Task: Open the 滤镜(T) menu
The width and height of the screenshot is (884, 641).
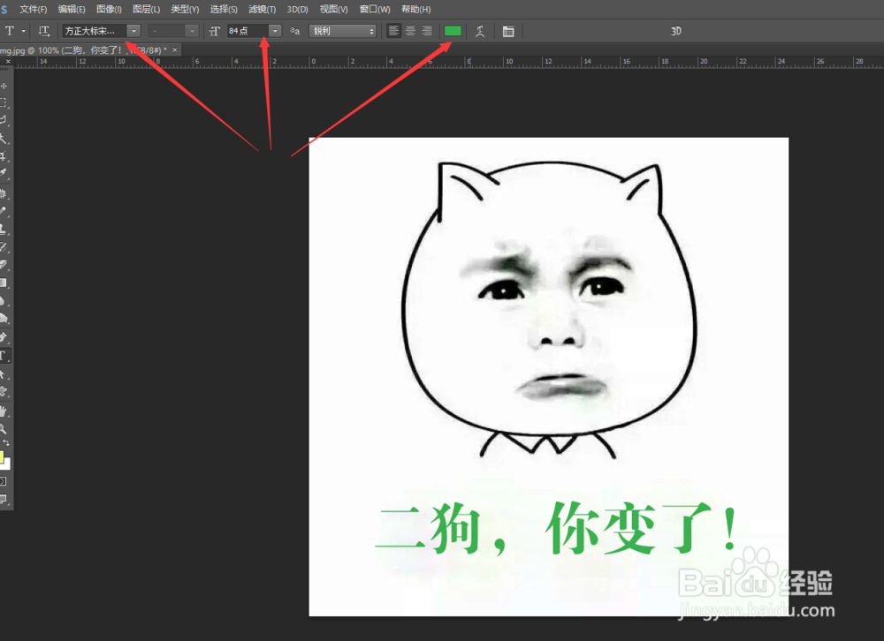Action: [263, 9]
